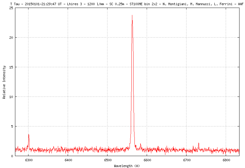Click the 20 y-axis tick label

click(11, 38)
